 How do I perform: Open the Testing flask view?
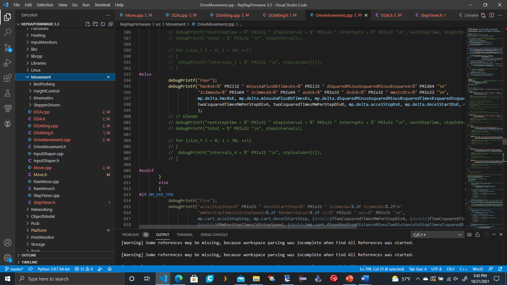click(x=8, y=93)
